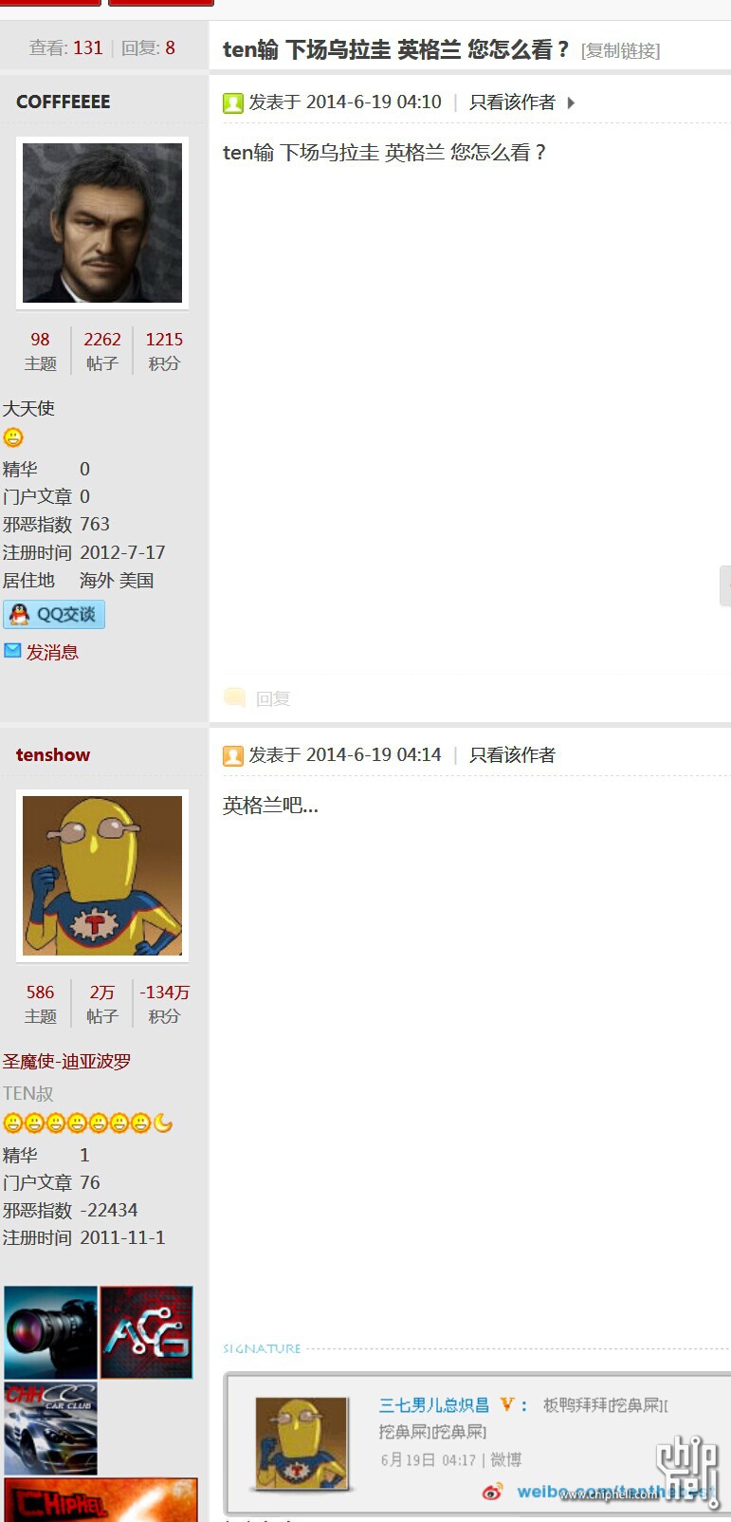
Task: Open the CHH Car Club badge
Action: point(50,1428)
